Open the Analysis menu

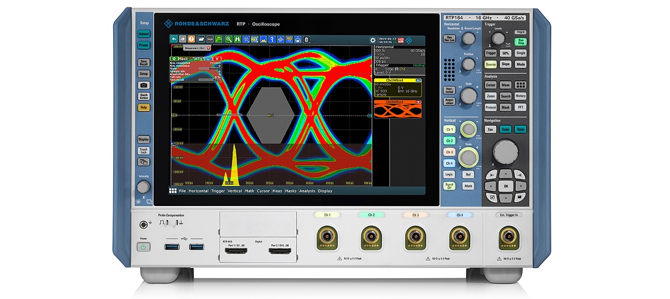tap(307, 191)
